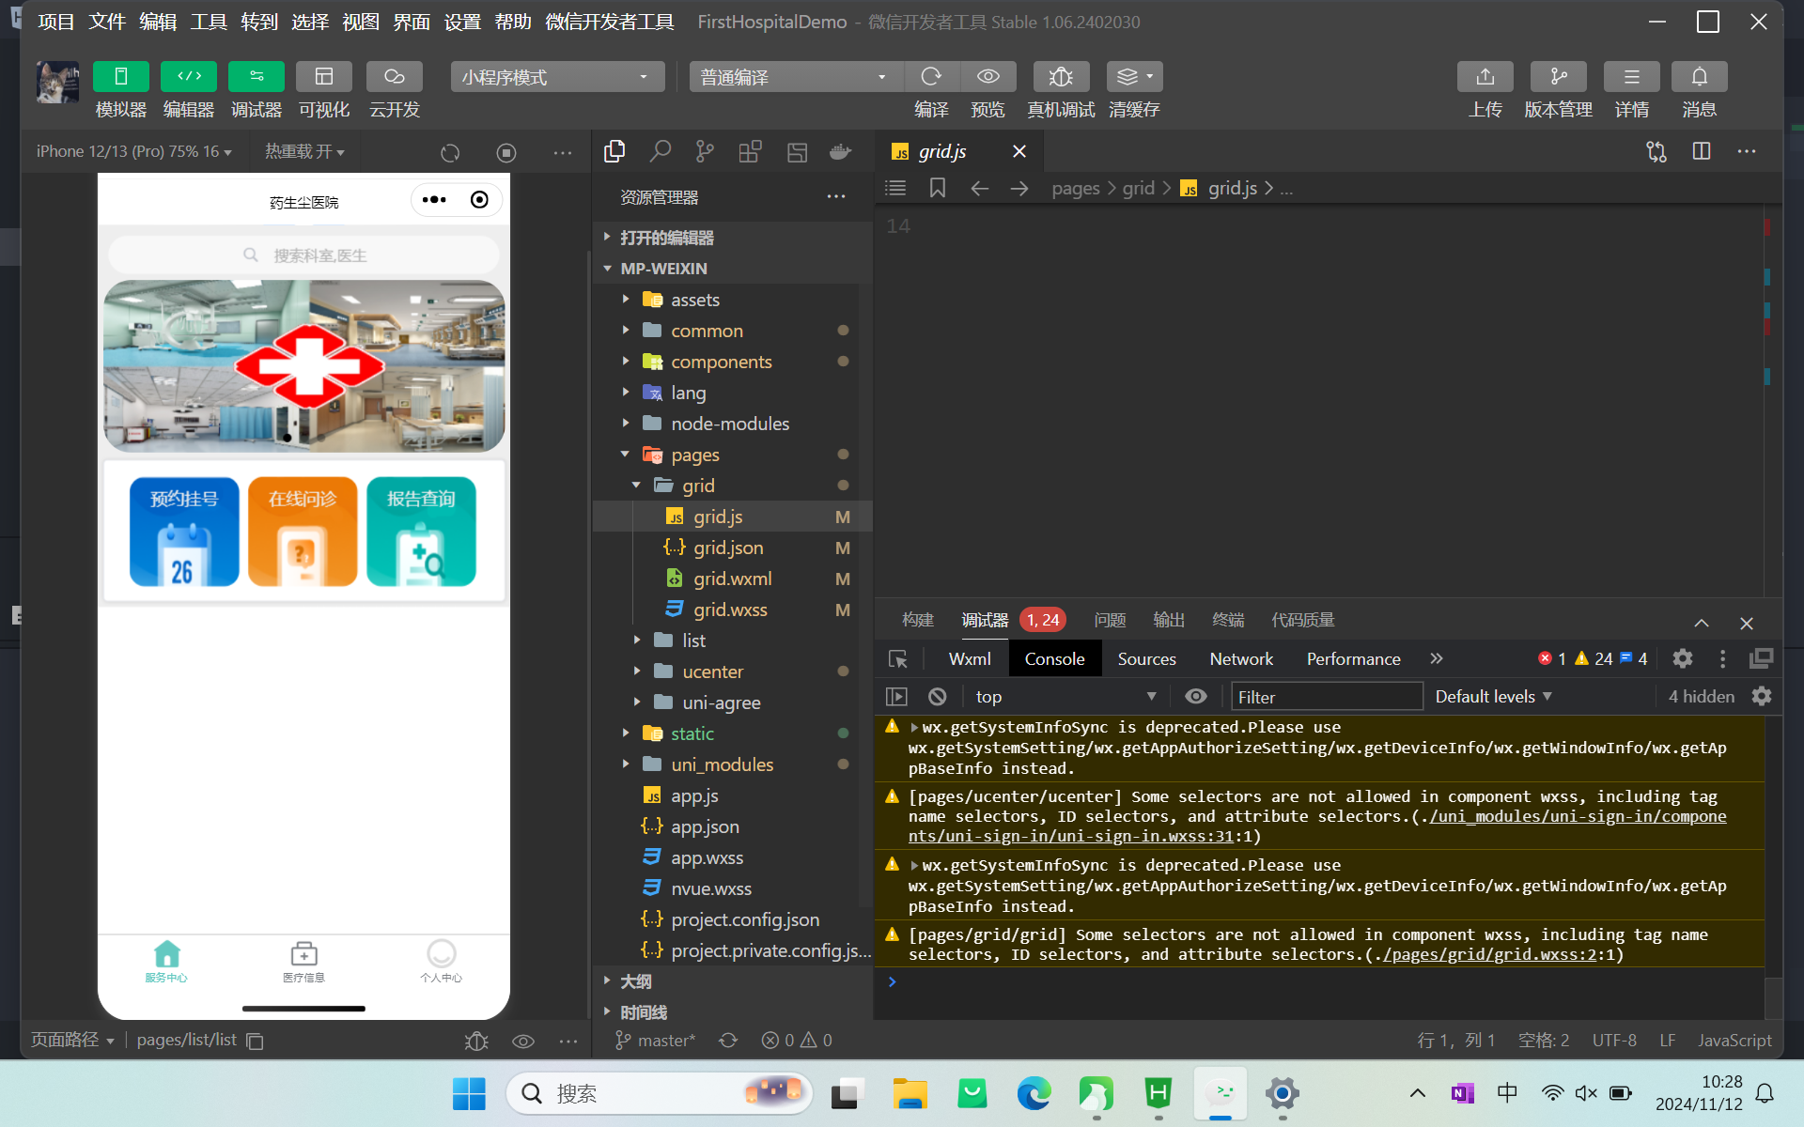
Task: Expand the Default levels dropdown
Action: point(1493,696)
